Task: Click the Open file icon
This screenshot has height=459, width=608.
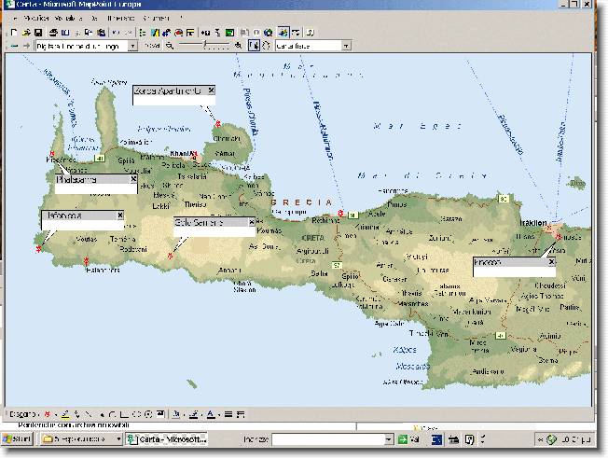Action: (26, 33)
